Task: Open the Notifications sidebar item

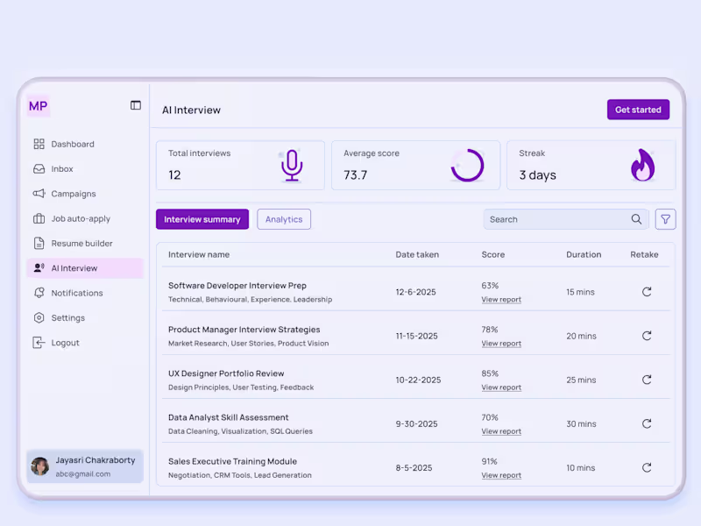Action: 77,293
